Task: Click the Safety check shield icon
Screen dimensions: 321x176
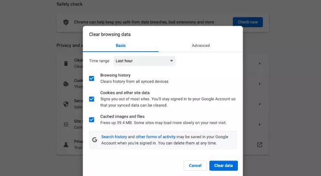Action: [x=66, y=22]
